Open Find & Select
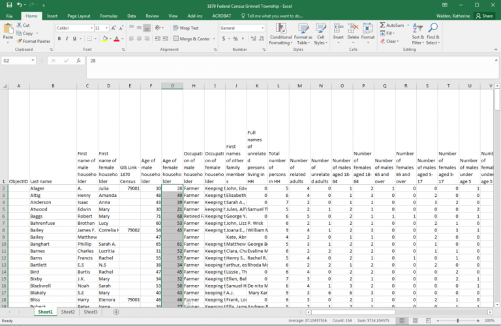 (433, 34)
